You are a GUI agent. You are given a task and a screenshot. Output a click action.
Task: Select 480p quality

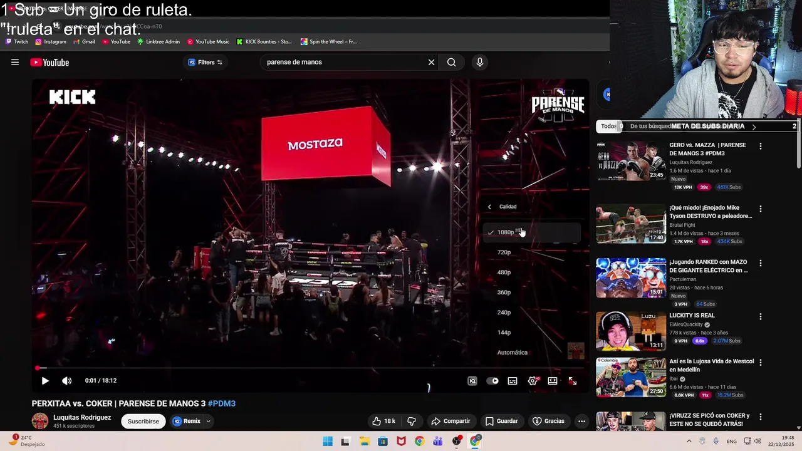click(x=531, y=272)
